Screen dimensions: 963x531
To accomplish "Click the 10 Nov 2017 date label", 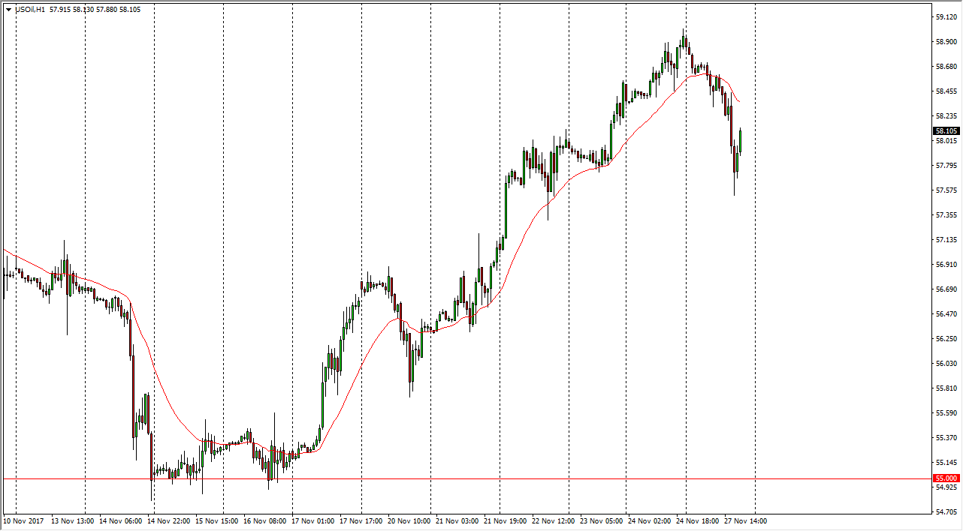I will click(x=23, y=520).
